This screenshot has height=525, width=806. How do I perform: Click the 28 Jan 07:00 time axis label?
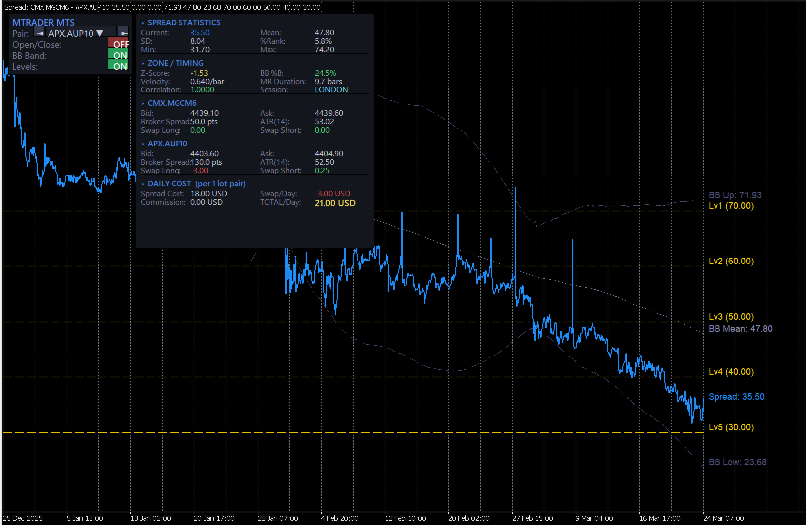point(278,518)
